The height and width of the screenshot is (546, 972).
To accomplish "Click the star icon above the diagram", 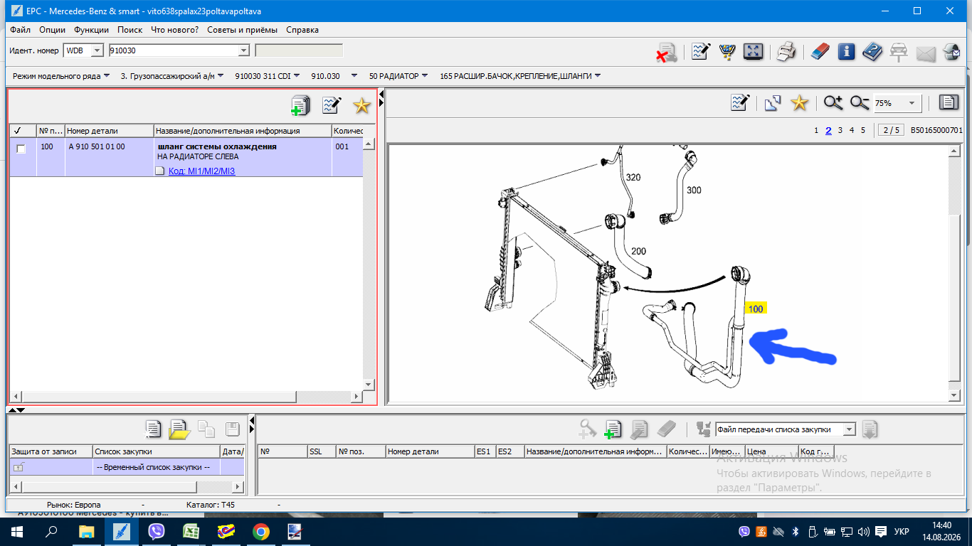I will [x=800, y=103].
